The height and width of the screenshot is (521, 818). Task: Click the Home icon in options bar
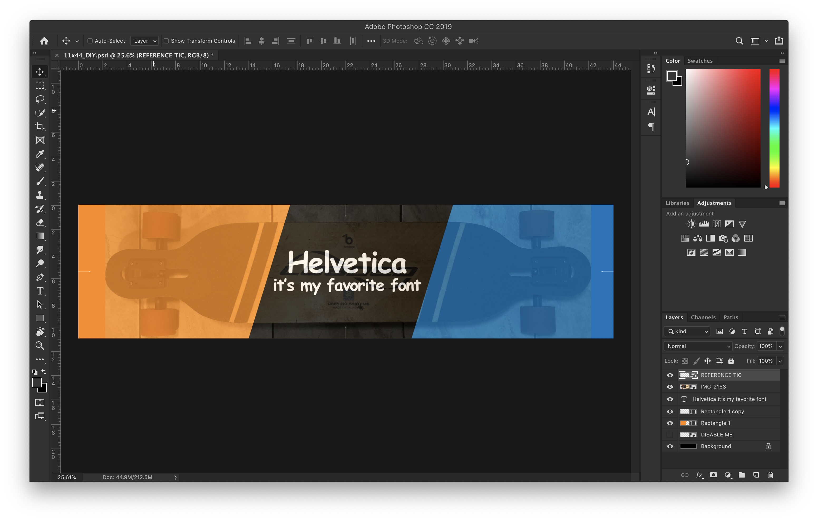44,41
